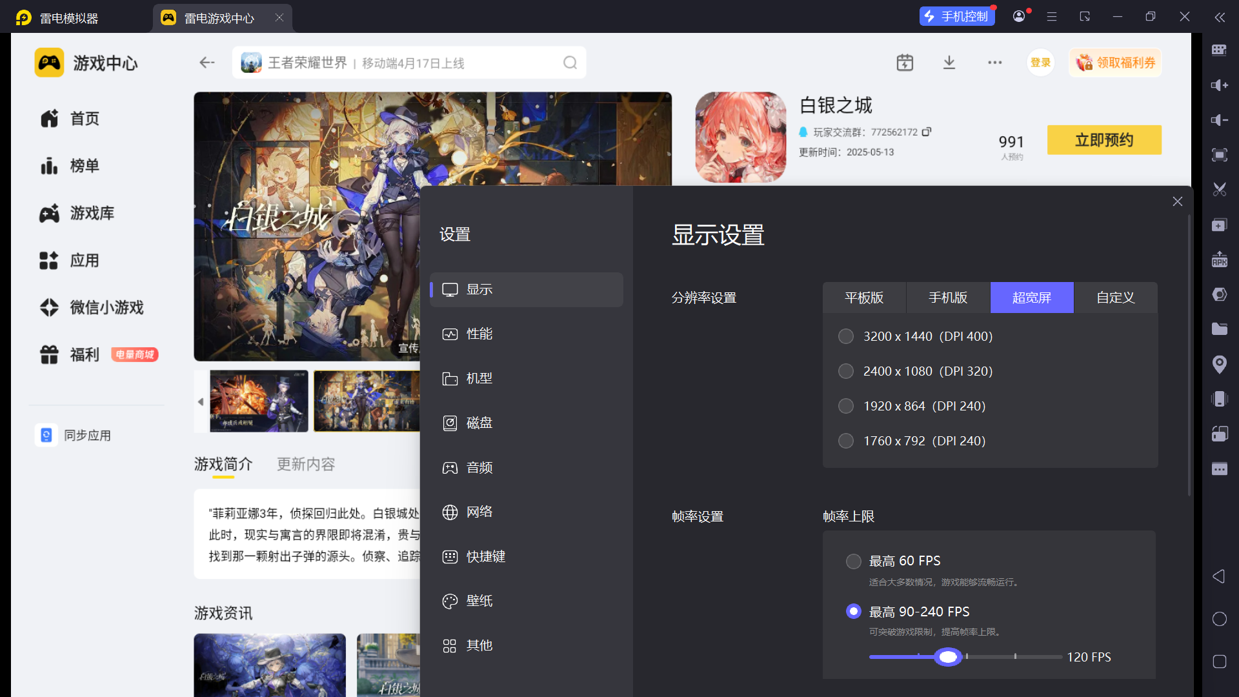Switch to the 手机版 resolution tab
Viewport: 1239px width, 697px height.
[x=947, y=298]
